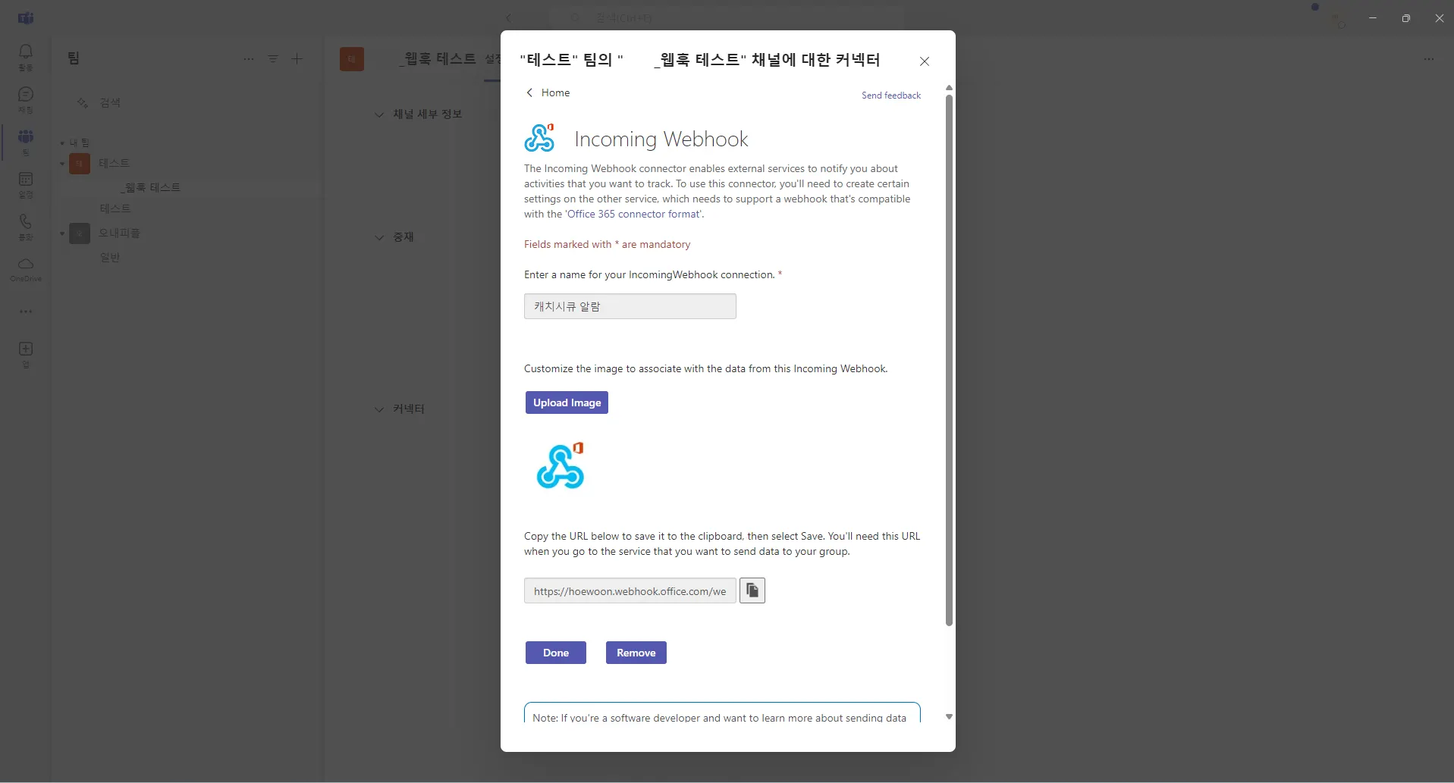Click the dialog scrollbar up arrow
Screen dimensions: 1454x783
click(x=949, y=88)
